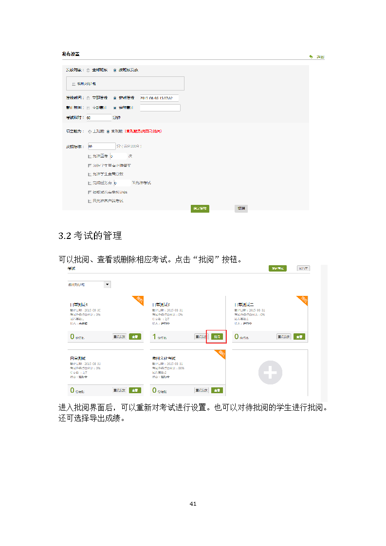
Task: Click the empty deadline time input field
Action: (160, 108)
